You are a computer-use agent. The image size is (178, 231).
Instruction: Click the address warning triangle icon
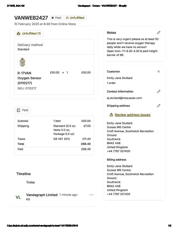tap(111, 115)
